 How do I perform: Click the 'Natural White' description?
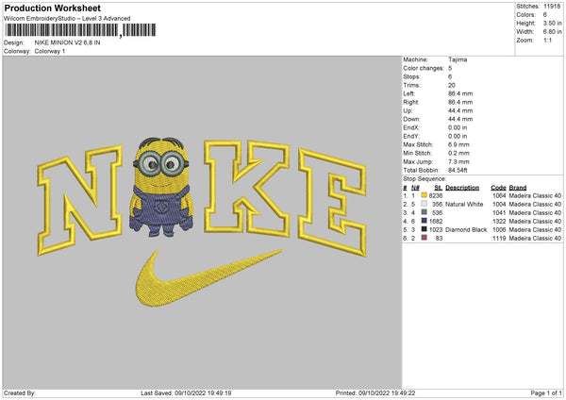[x=464, y=205]
